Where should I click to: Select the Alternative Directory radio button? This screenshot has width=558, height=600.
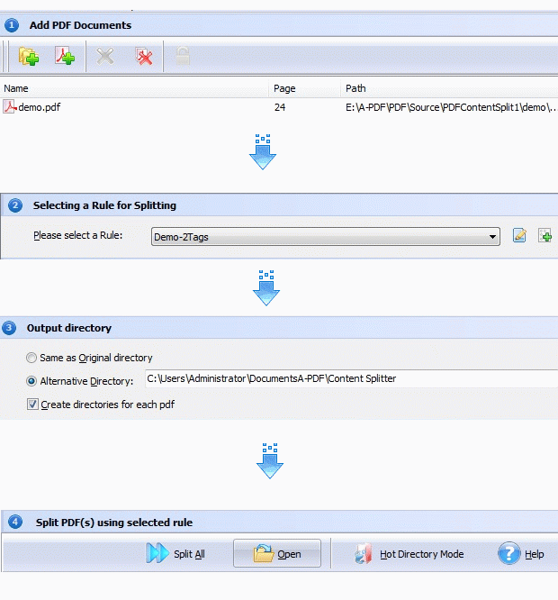click(31, 381)
